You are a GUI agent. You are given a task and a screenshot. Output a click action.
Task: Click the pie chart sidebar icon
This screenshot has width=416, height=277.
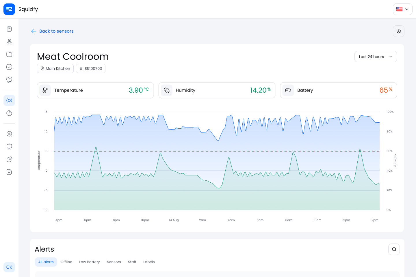[x=9, y=159]
